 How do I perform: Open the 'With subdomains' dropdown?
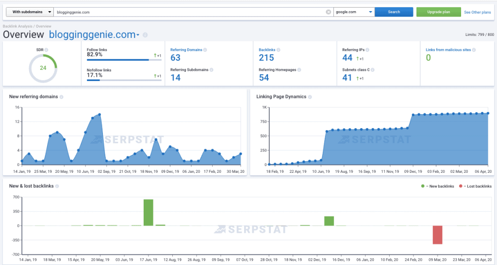coord(30,12)
